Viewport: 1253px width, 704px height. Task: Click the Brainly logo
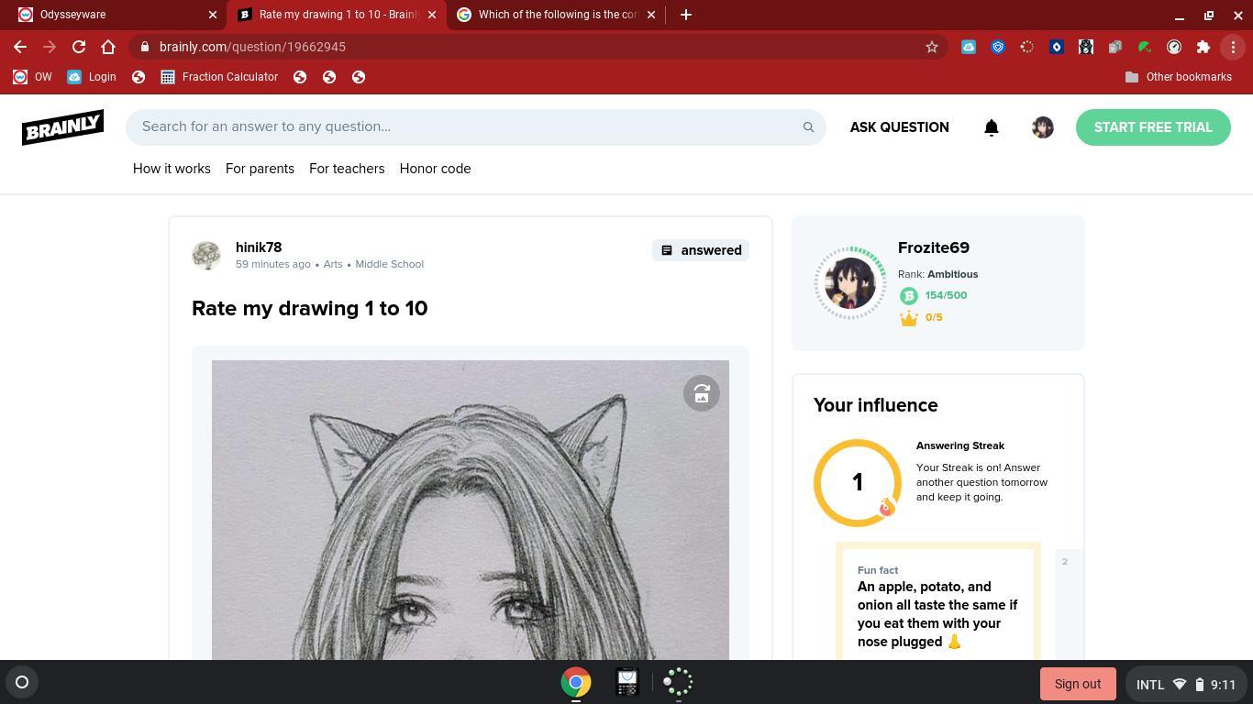coord(62,127)
